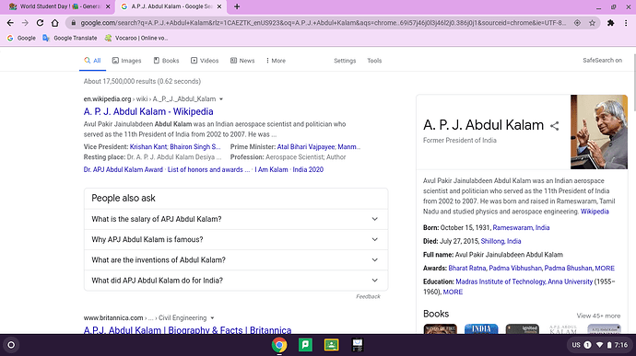This screenshot has height=356, width=636.
Task: Switch to News search results
Action: 242,61
